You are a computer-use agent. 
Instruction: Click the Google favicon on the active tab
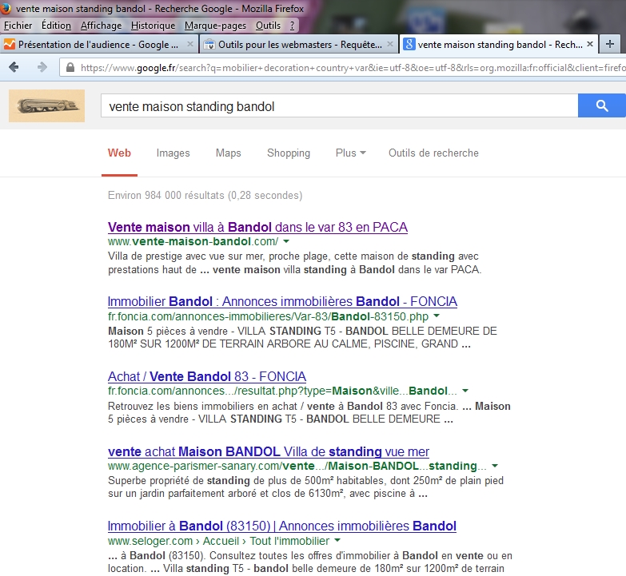409,44
